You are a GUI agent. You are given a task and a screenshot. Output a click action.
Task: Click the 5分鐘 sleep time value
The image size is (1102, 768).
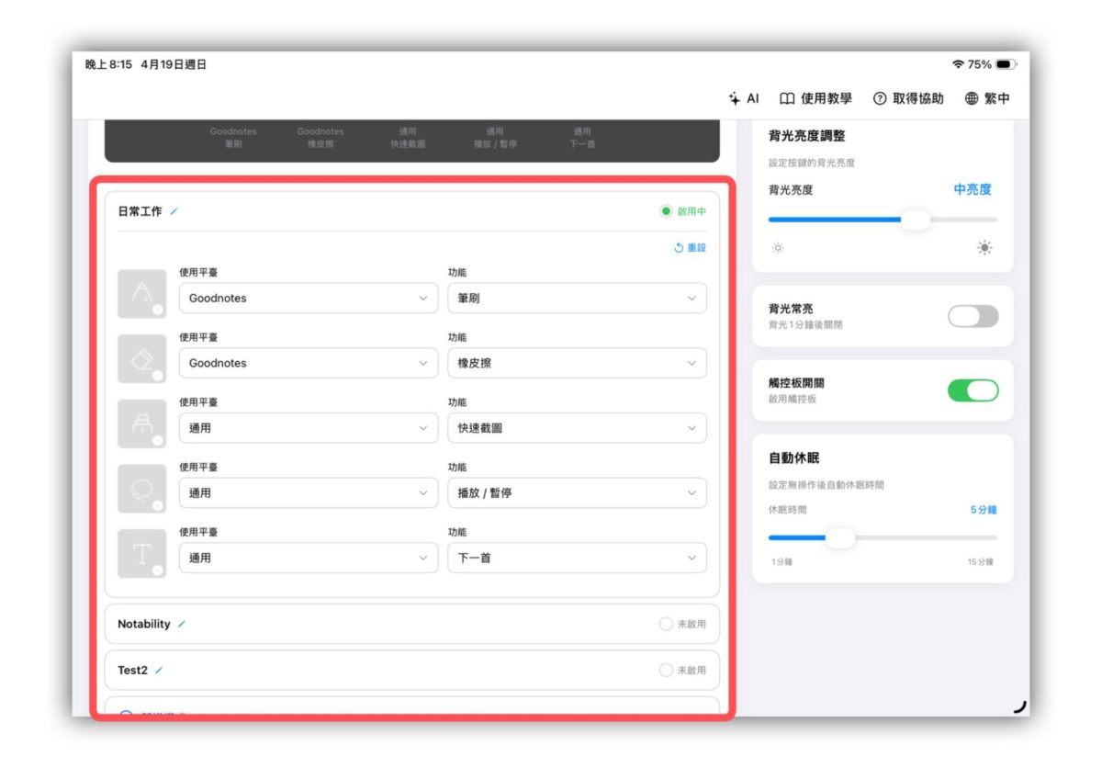click(984, 510)
